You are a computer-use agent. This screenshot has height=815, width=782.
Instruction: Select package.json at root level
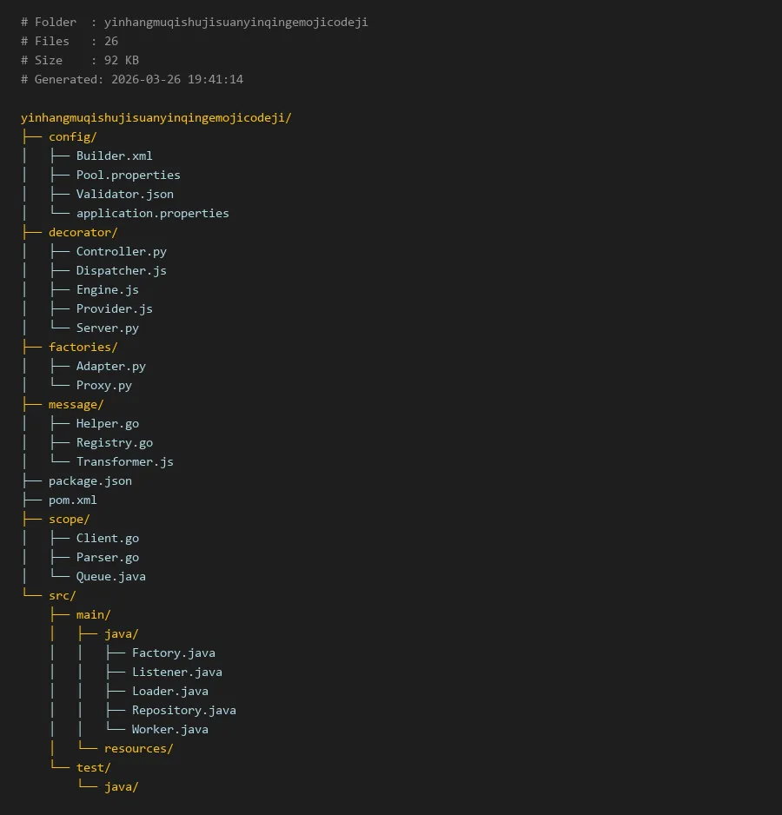pos(89,480)
